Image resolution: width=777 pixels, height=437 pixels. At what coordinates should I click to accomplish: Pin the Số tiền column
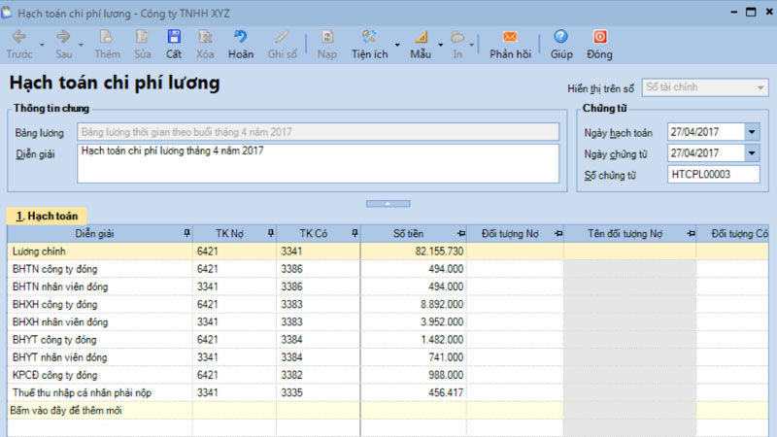(x=460, y=233)
